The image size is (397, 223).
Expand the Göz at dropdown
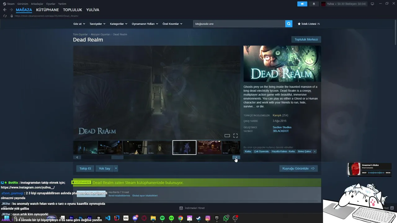79,24
